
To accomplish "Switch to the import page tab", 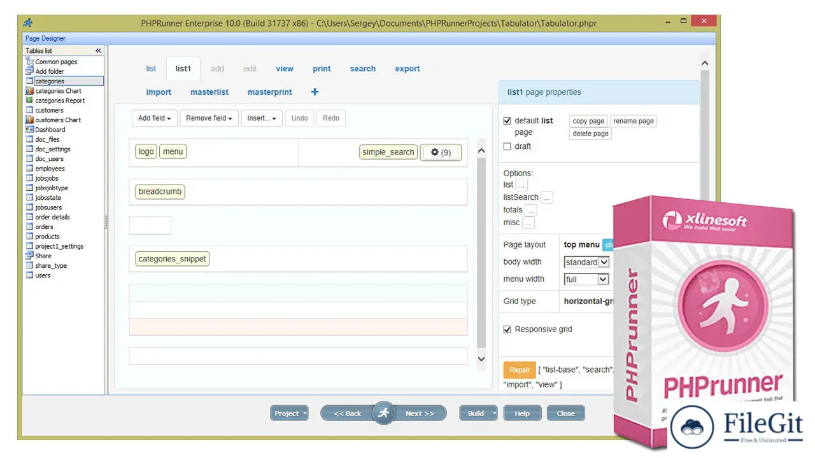I will click(x=159, y=92).
